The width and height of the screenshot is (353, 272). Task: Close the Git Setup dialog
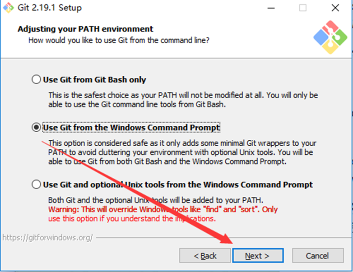click(x=335, y=8)
